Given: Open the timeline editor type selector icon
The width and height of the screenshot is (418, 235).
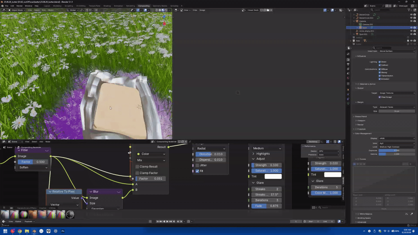Looking at the screenshot, I should [x=4, y=222].
